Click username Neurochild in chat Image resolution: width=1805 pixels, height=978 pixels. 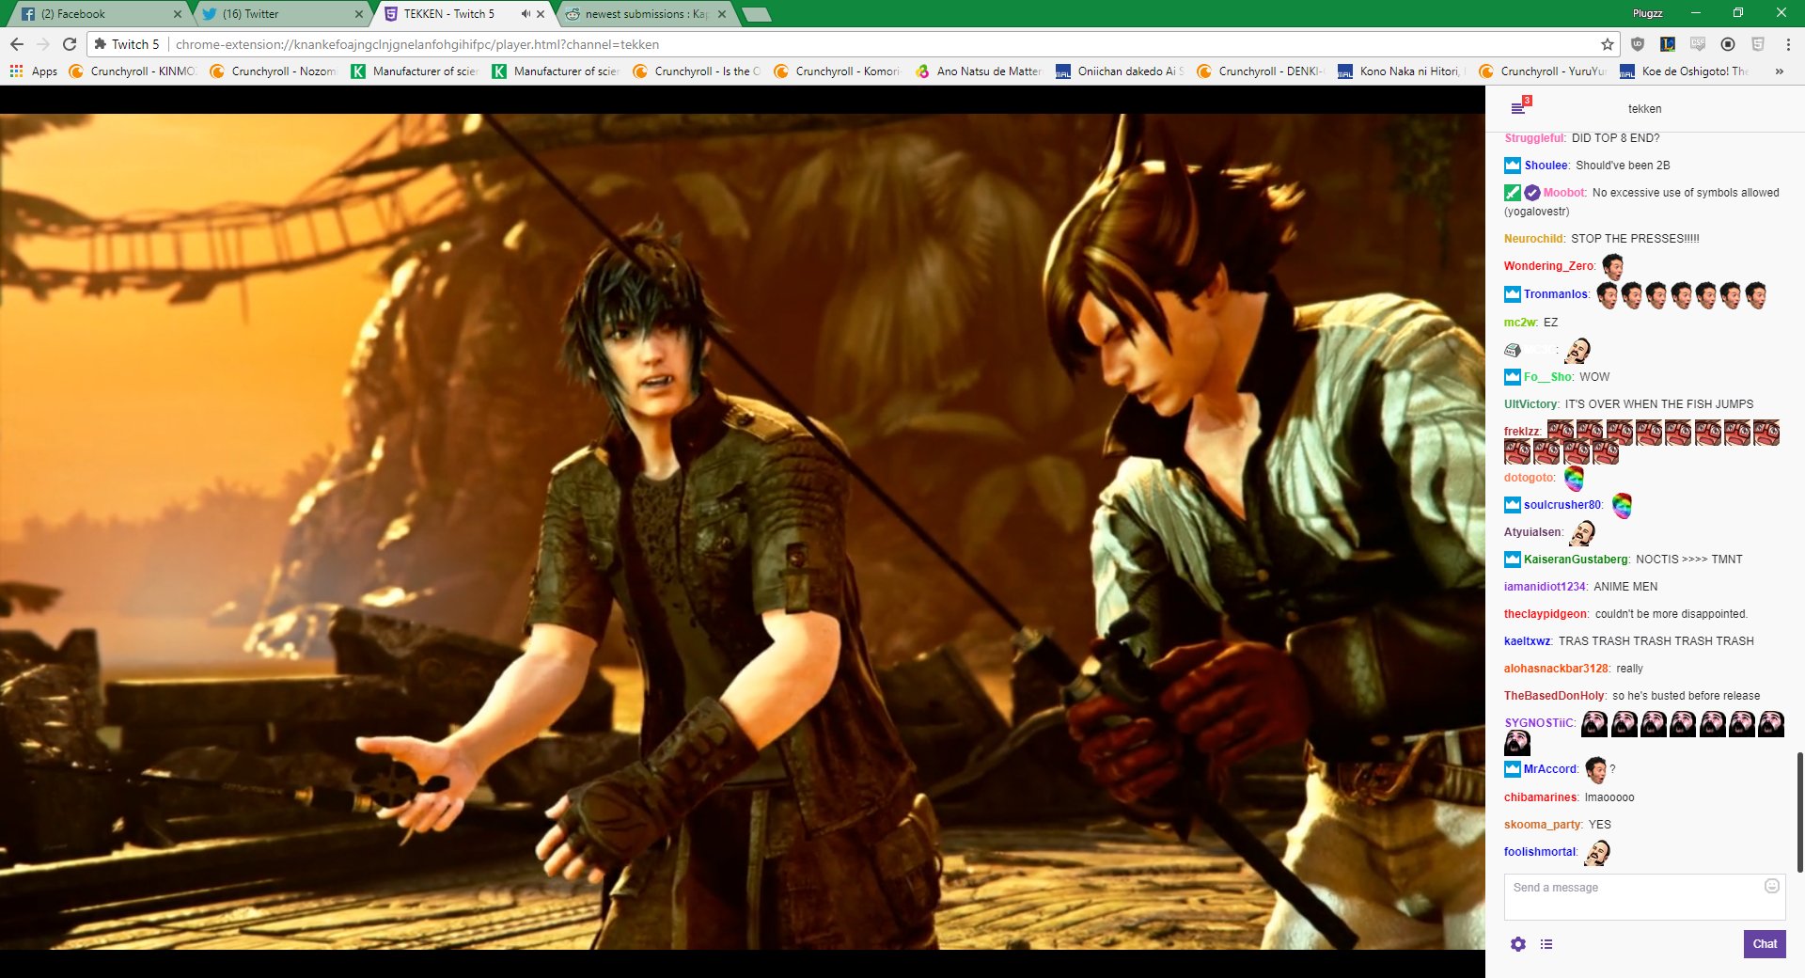coord(1533,239)
